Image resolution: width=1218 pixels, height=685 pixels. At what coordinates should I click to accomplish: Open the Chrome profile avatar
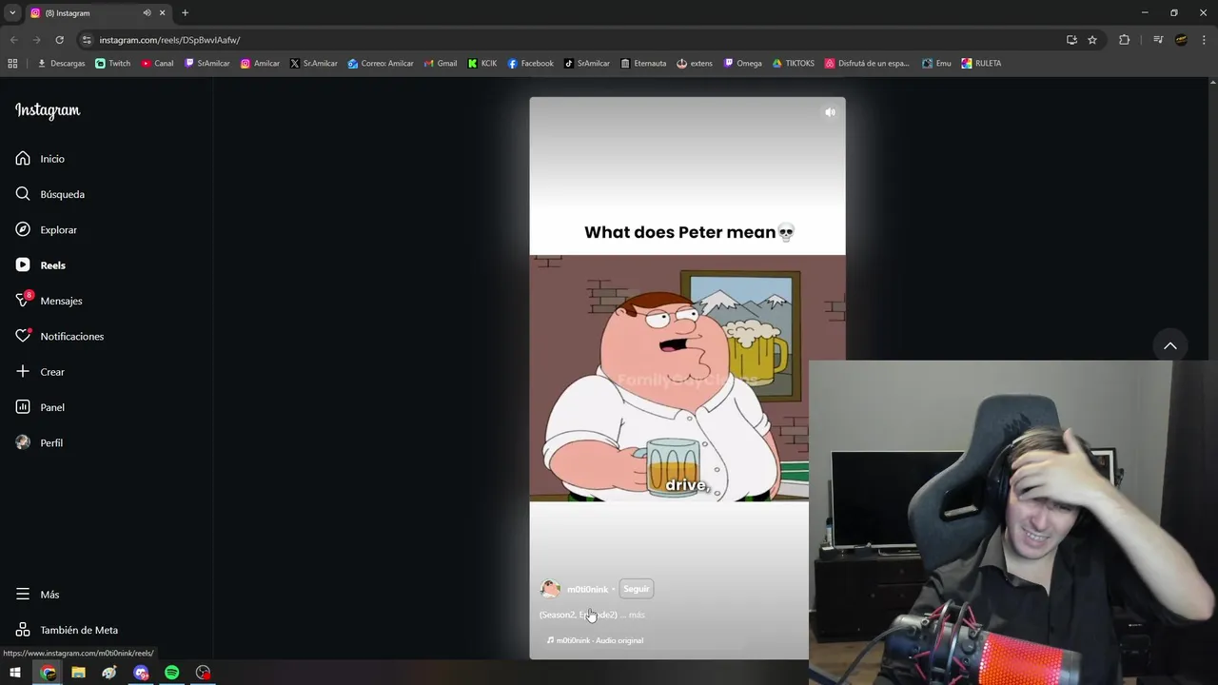(x=1181, y=40)
